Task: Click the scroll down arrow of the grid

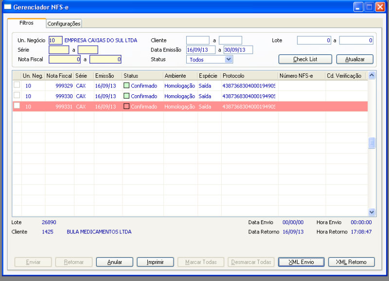Action: pos(371,212)
